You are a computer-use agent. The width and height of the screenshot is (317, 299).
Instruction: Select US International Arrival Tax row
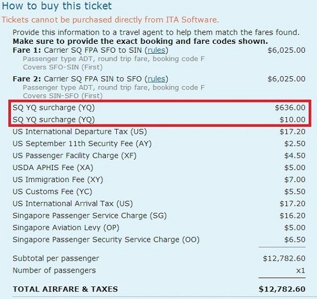[x=159, y=204]
